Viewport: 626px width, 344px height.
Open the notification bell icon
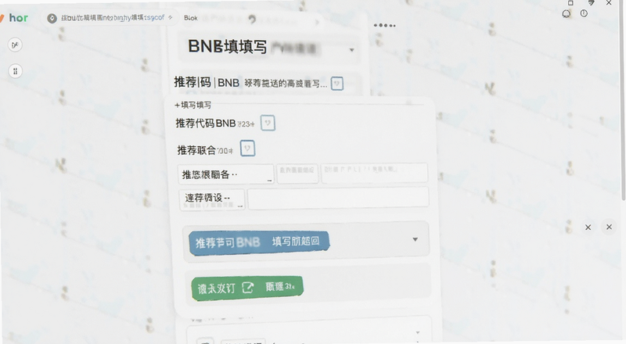tap(566, 14)
